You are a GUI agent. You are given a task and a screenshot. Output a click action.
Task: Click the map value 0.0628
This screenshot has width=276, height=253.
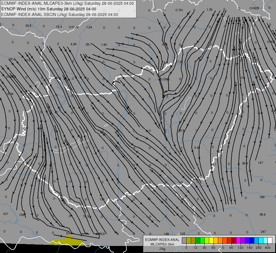click(x=254, y=8)
